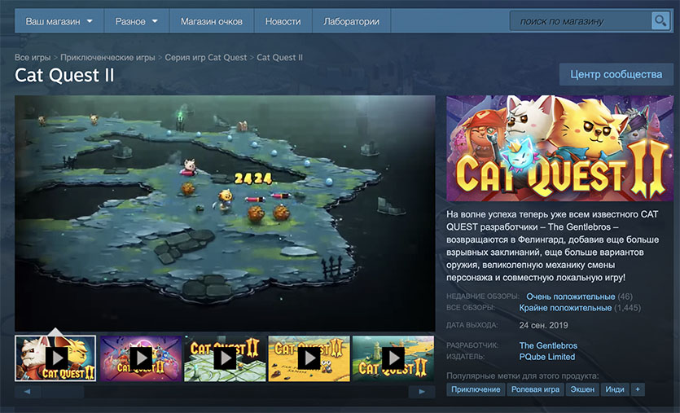Screen dimensions: 680x413
Task: Select the Ролевая игра tag
Action: coord(535,389)
